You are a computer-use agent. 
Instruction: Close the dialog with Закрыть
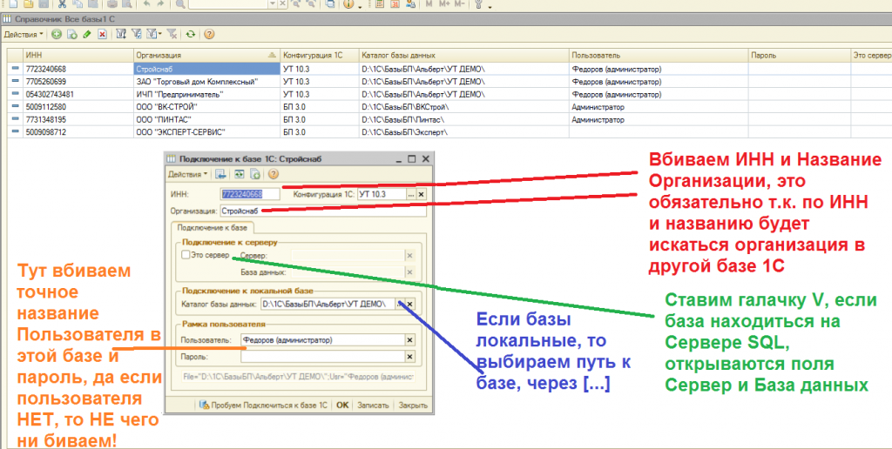click(x=413, y=405)
